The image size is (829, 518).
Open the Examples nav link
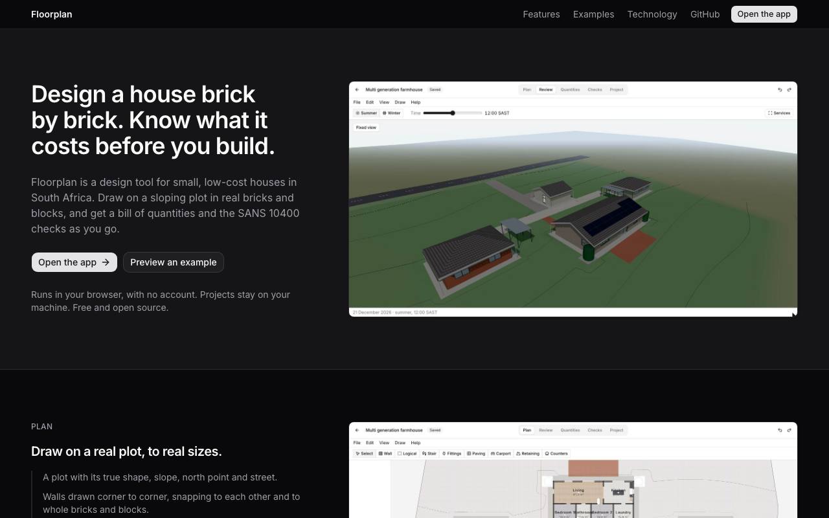[x=593, y=14]
